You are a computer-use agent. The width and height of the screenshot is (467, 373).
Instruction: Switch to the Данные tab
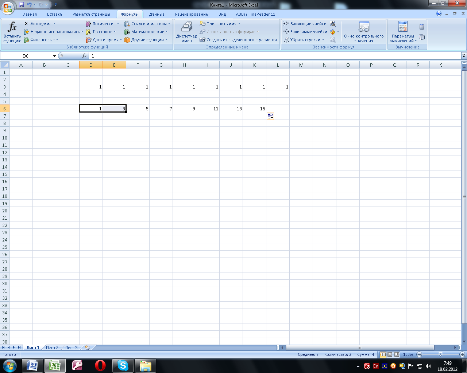tap(157, 14)
